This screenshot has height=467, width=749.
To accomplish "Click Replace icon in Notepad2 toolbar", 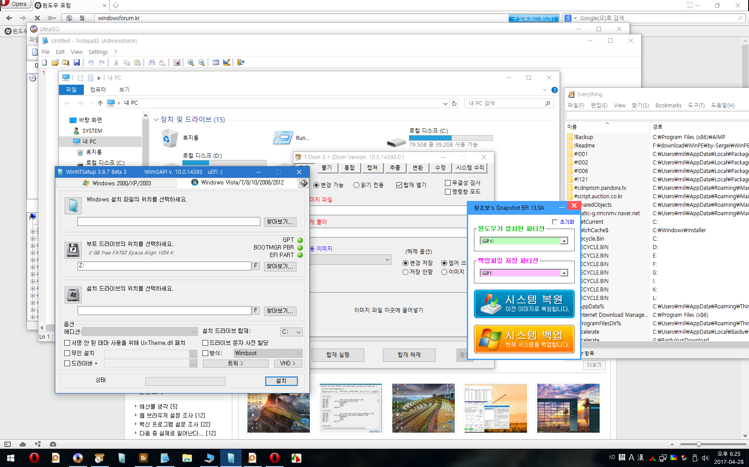I will click(162, 62).
